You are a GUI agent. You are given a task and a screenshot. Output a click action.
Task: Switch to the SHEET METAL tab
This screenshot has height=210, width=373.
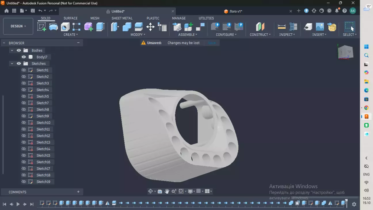122,18
